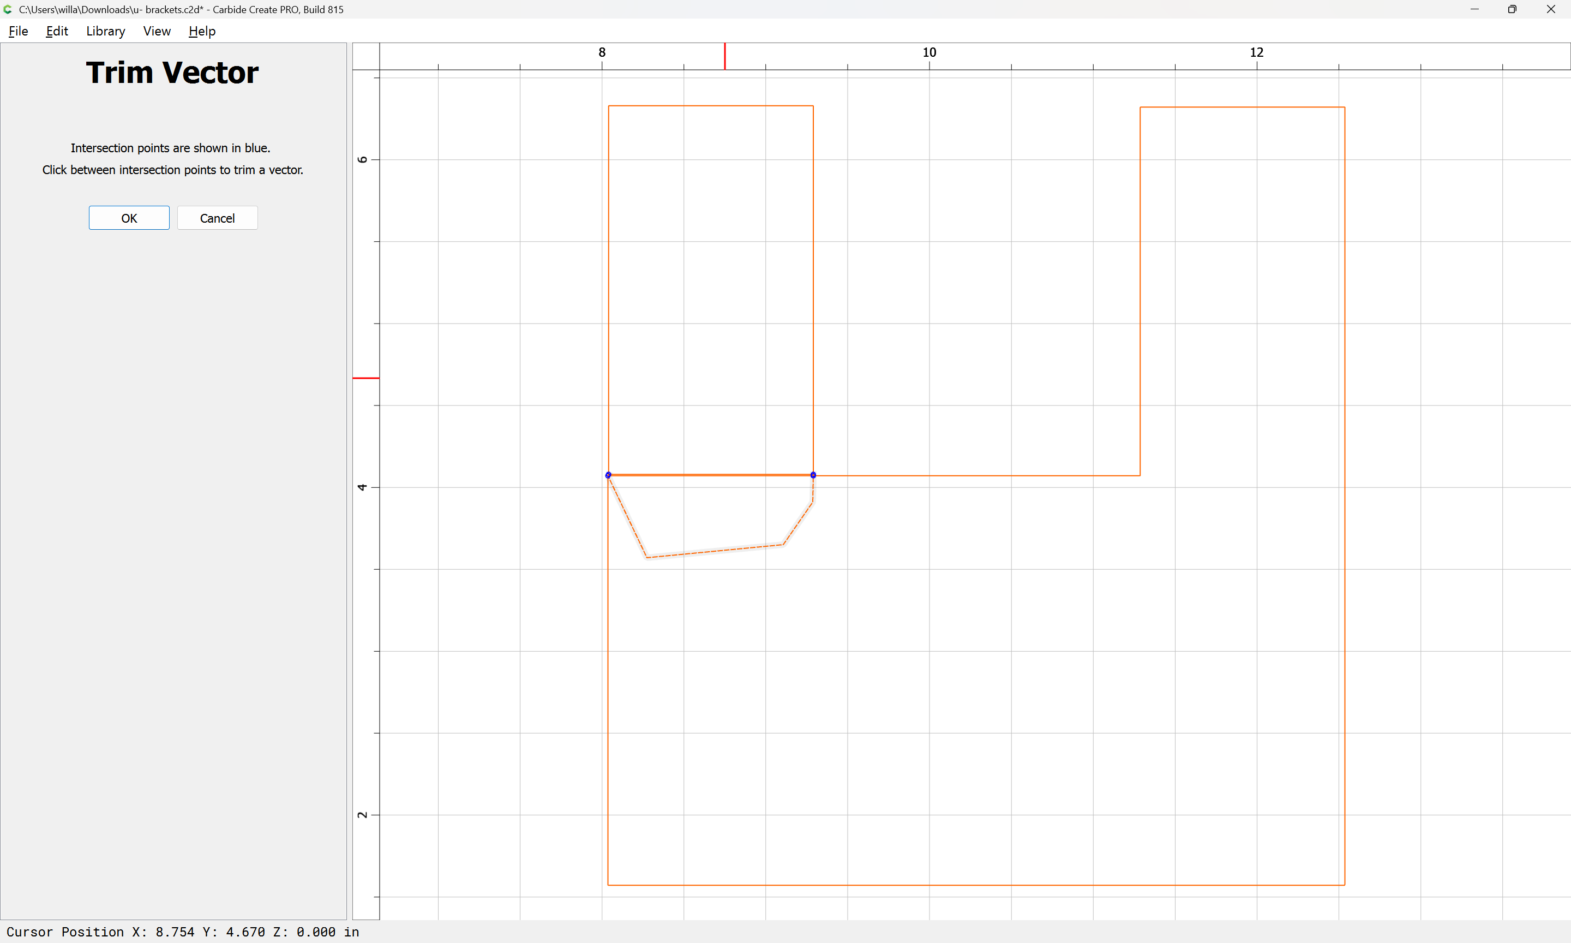Click the left blue intersection point
Viewport: 1571px width, 943px height.
pos(608,475)
